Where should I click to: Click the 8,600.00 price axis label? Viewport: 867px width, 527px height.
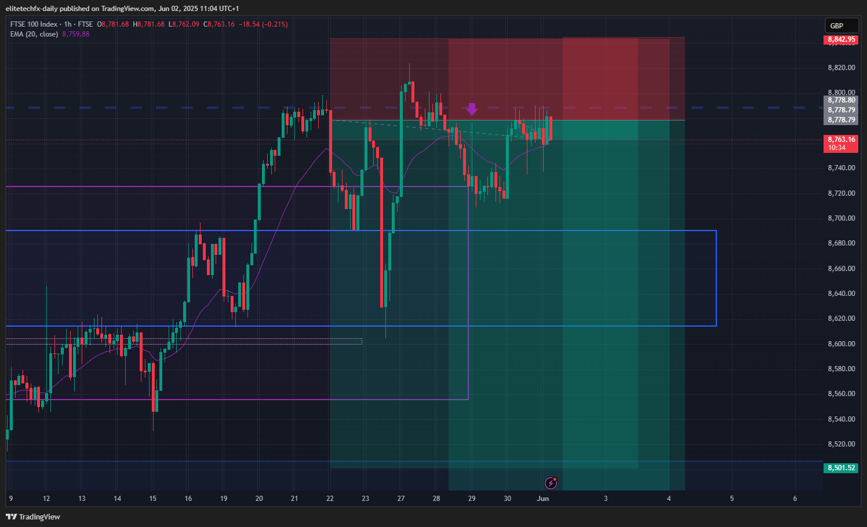(841, 344)
